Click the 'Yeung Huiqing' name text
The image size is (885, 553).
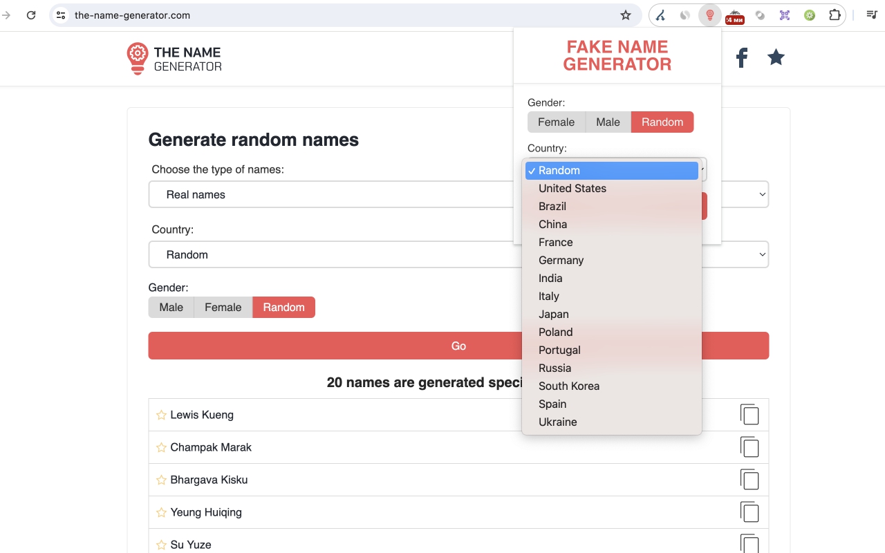[206, 512]
